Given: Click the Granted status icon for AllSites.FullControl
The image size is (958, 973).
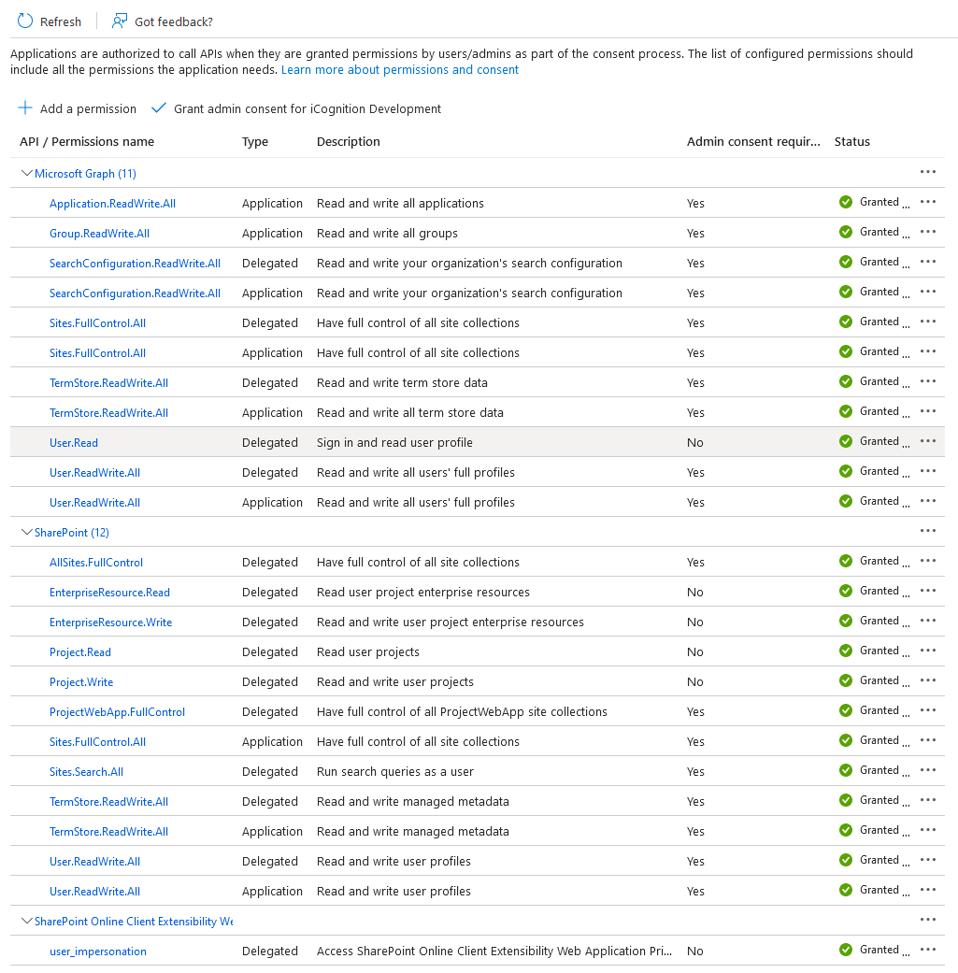Looking at the screenshot, I should coord(846,561).
